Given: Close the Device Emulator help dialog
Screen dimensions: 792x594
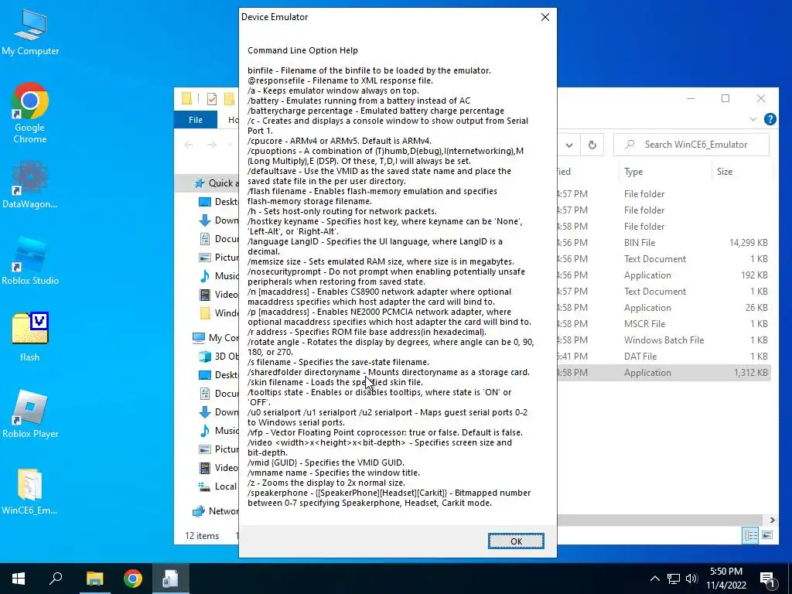Looking at the screenshot, I should coord(545,17).
